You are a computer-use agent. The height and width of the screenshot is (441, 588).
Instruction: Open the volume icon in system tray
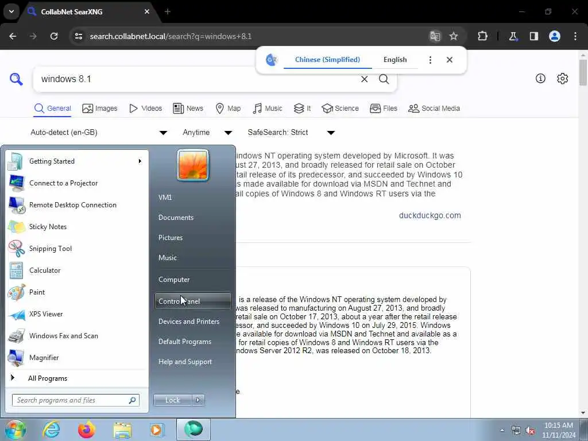(530, 431)
